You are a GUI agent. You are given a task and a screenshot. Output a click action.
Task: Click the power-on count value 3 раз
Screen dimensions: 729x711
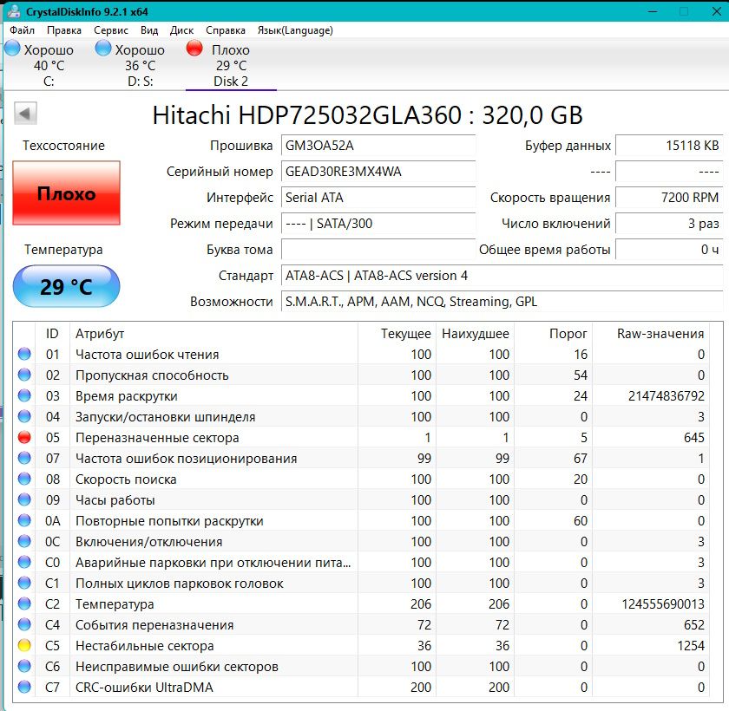pos(669,224)
